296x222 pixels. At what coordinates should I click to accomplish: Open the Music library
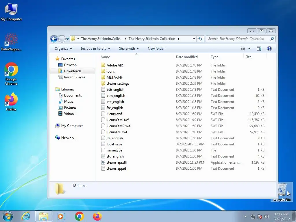69,101
